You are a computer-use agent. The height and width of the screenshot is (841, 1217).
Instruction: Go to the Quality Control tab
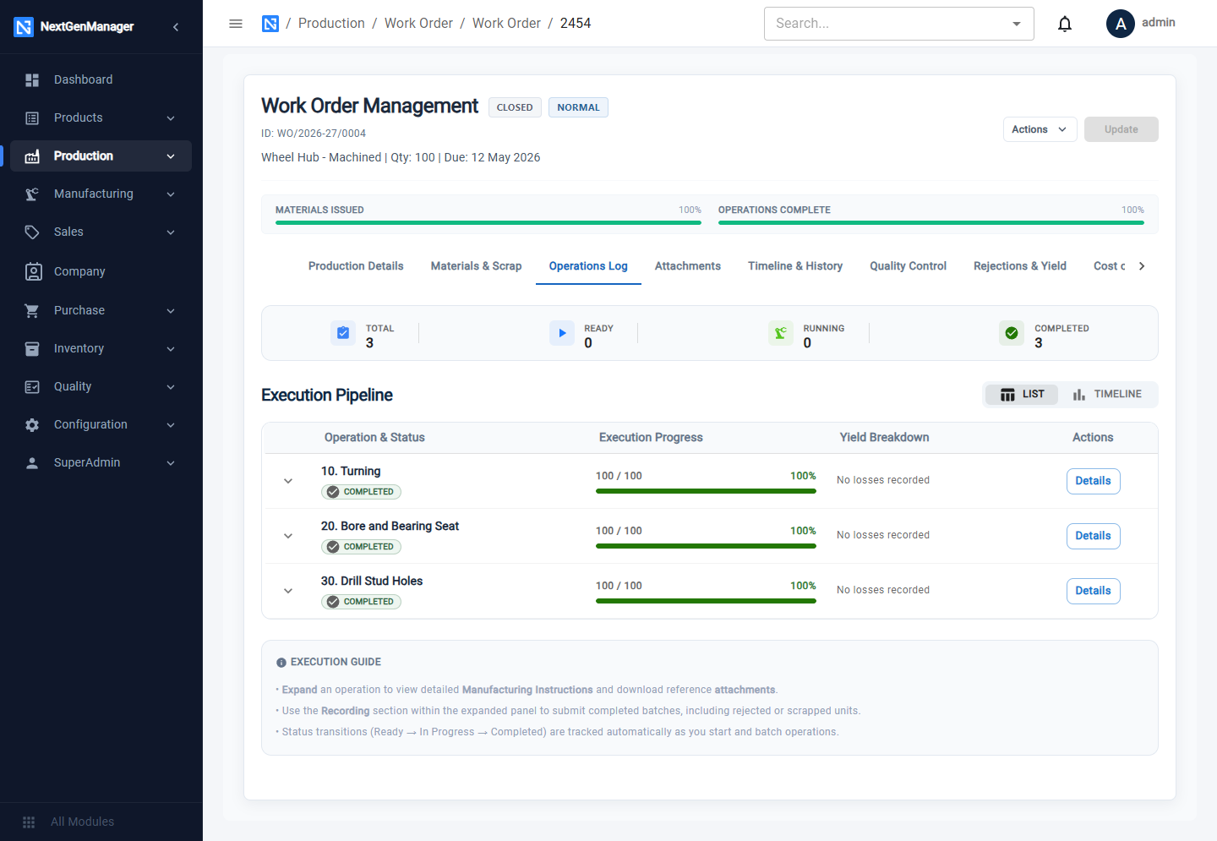point(908,266)
